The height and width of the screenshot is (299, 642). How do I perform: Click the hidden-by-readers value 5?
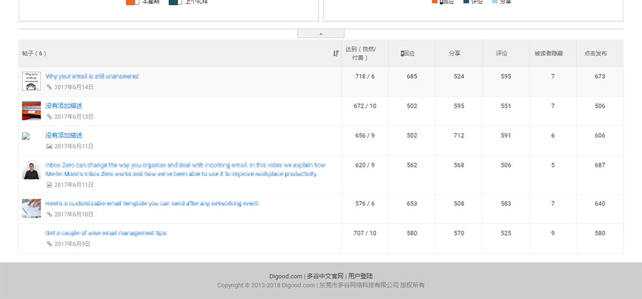553,166
